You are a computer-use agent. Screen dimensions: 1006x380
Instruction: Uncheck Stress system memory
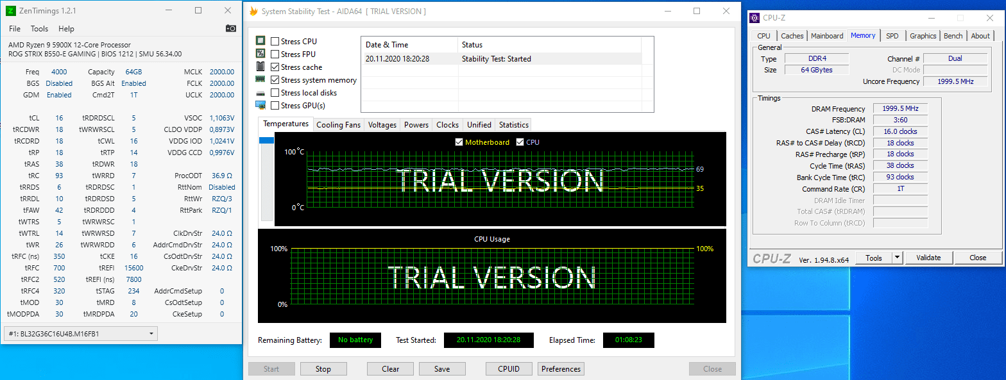[x=275, y=80]
